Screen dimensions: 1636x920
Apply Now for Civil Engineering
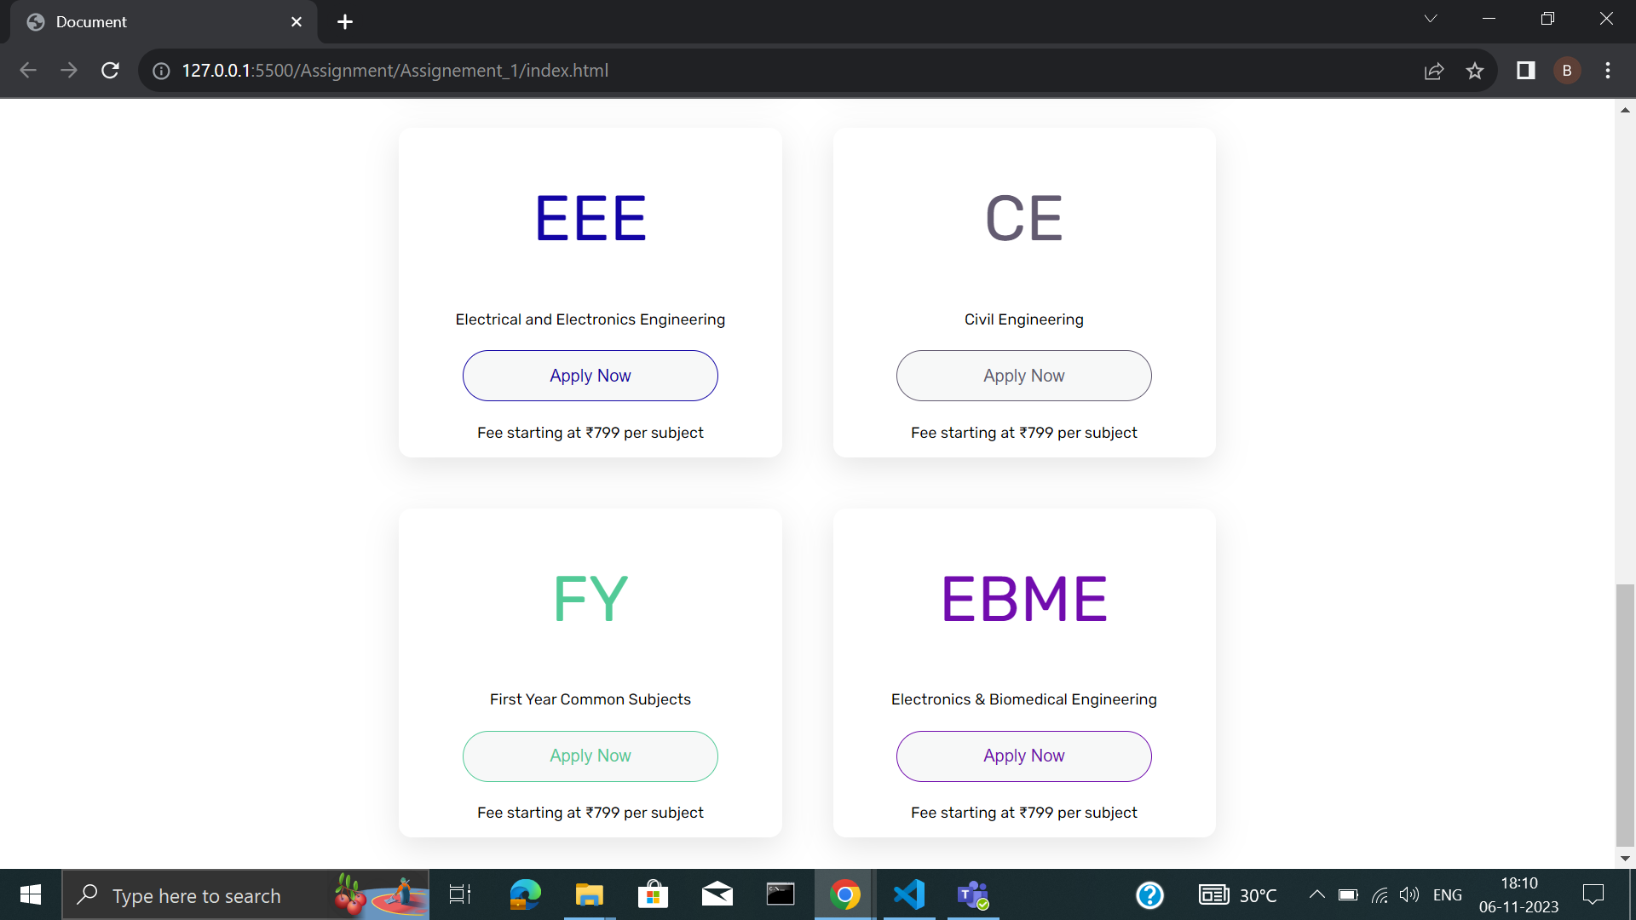pos(1023,376)
